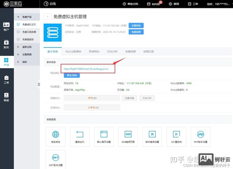Image resolution: width=233 pixels, height=169 pixels.
Task: Switch to the 预装网站 tab
Action: pyautogui.click(x=94, y=51)
